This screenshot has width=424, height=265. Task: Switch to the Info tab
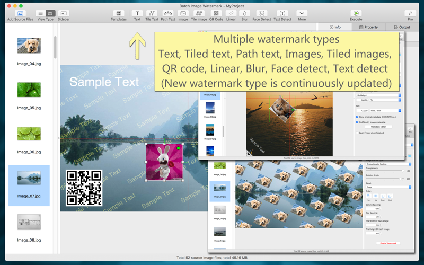(335, 27)
